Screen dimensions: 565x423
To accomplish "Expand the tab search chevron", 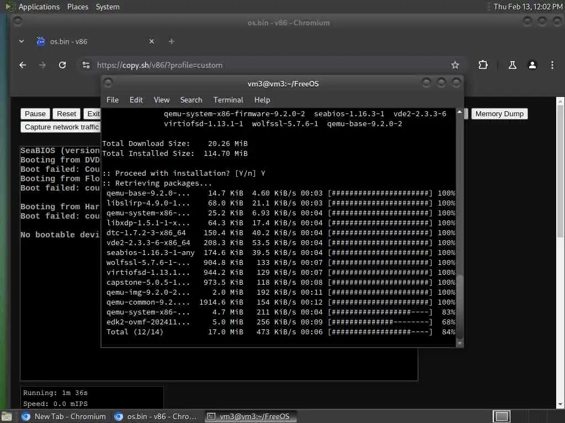I will (22, 41).
